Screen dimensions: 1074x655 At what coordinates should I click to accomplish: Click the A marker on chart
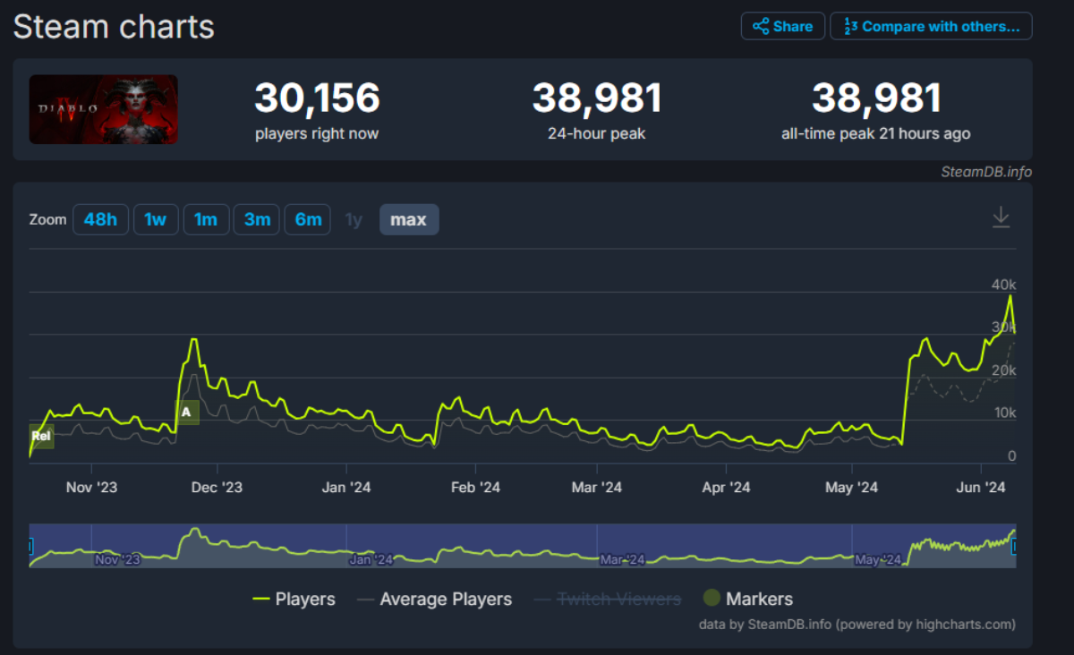186,413
